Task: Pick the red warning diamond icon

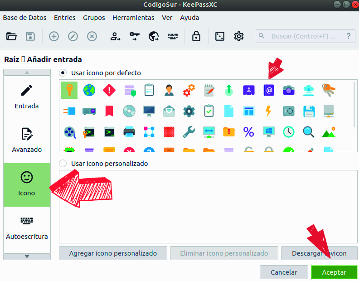Action: 109,90
